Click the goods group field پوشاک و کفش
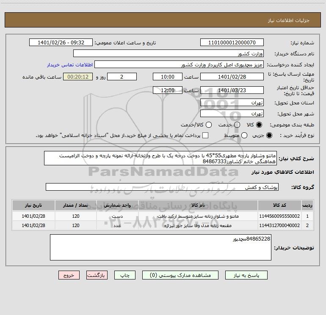 pos(162,187)
